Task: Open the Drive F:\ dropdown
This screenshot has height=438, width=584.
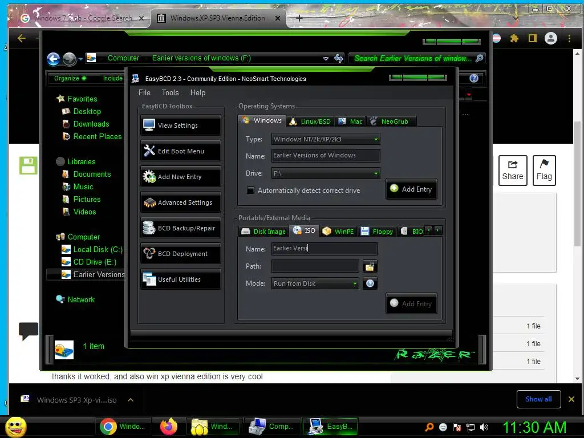Action: point(326,173)
